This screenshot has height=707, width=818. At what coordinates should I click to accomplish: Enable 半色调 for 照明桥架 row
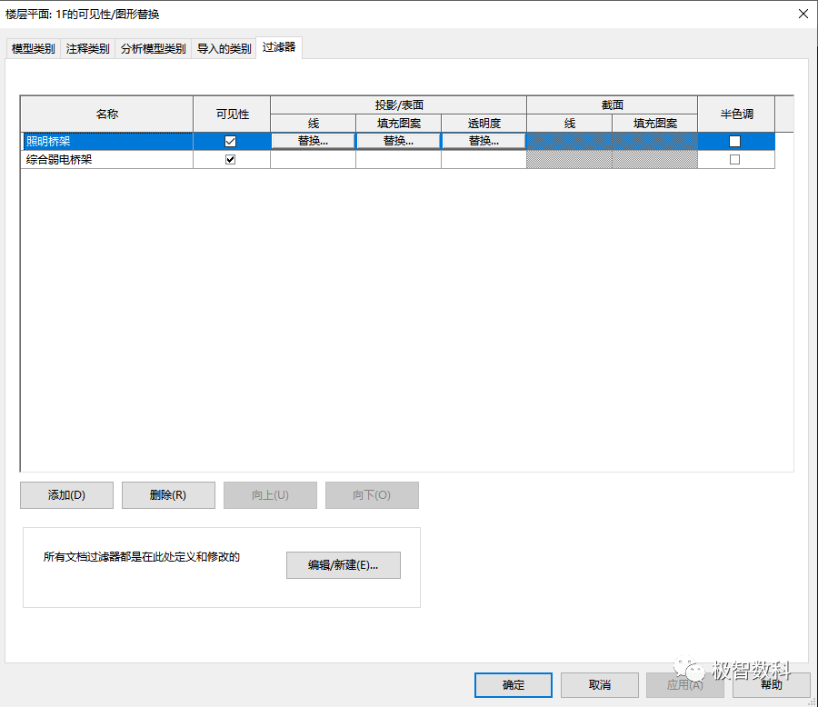pyautogui.click(x=734, y=141)
